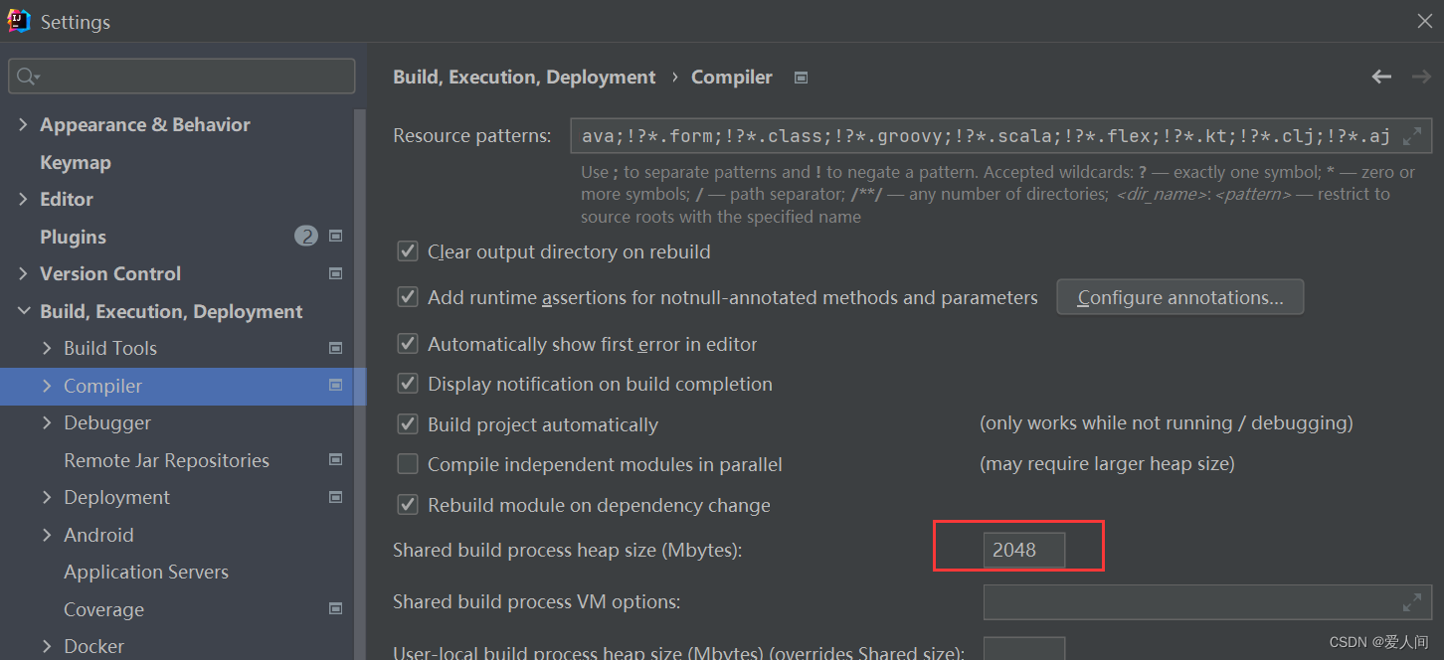This screenshot has width=1444, height=660.
Task: Click the Shared build process VM options field
Action: [x=1207, y=602]
